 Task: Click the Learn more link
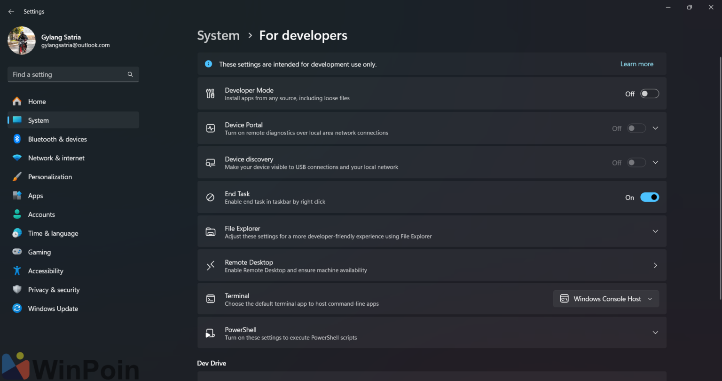637,63
